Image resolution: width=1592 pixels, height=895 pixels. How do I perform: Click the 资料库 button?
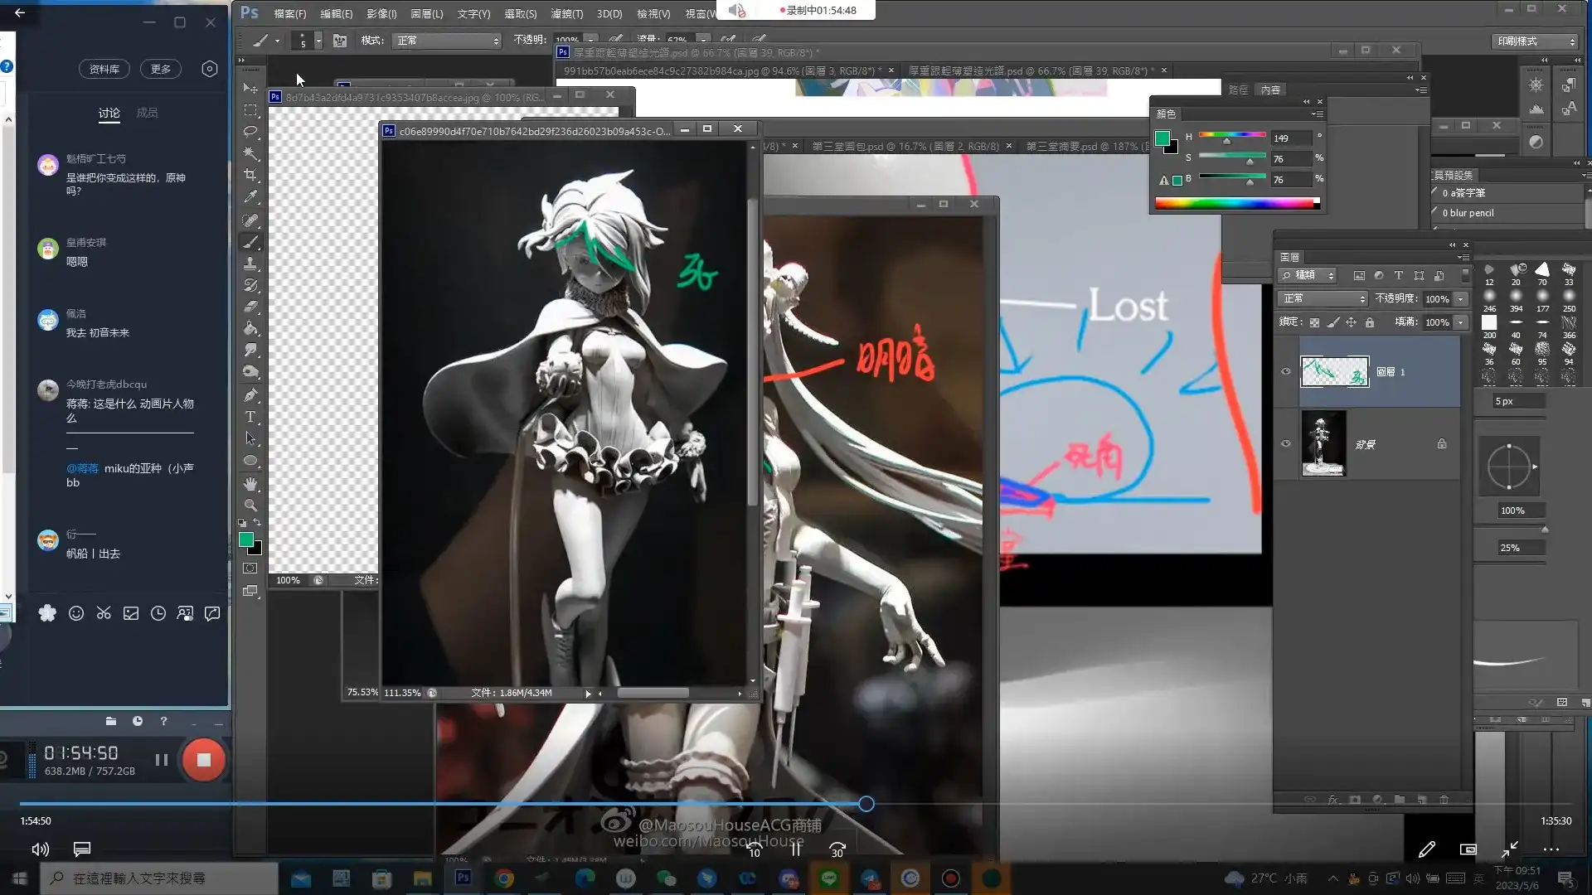coord(104,69)
